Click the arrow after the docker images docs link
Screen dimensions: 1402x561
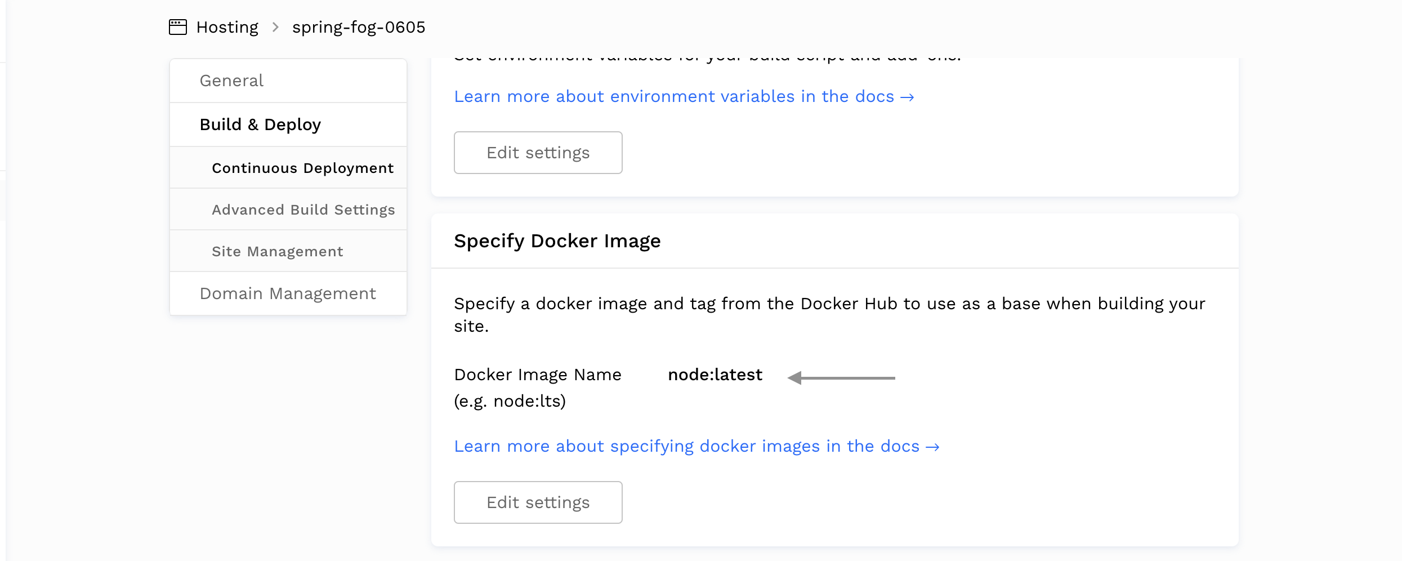click(x=932, y=447)
